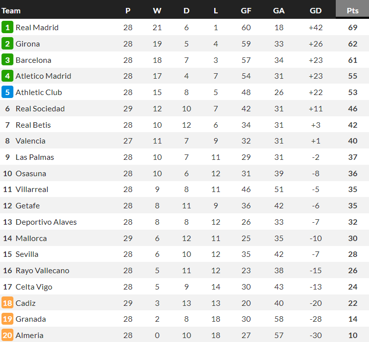Click the GA column header
The image size is (369, 342).
(x=279, y=11)
